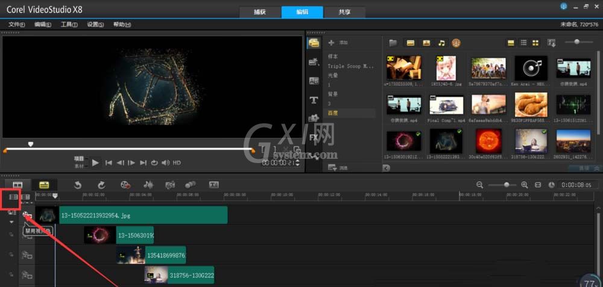Switch to timeline view
Screen dimensions: 603x287
coord(44,185)
